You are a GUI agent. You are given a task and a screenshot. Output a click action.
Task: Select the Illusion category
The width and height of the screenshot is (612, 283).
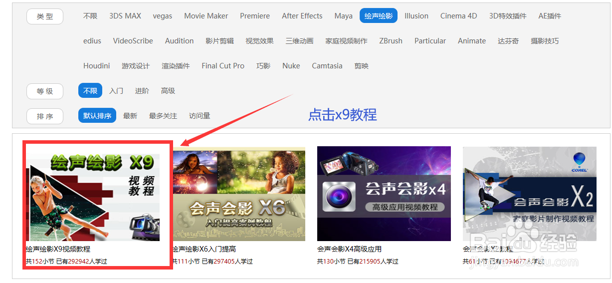(416, 16)
